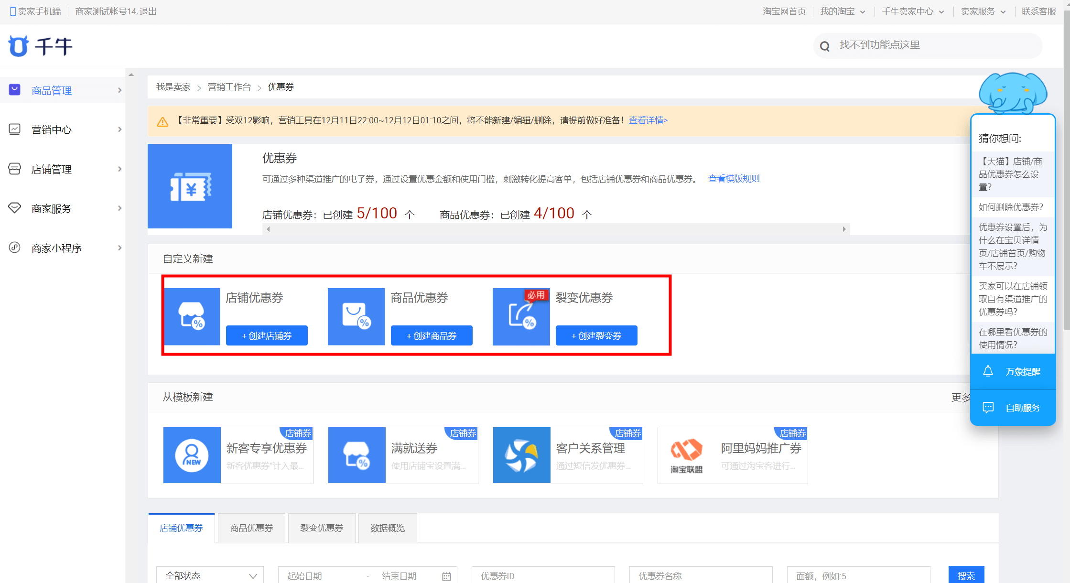
Task: Click the 卖家手机端 phone icon
Action: click(x=13, y=11)
